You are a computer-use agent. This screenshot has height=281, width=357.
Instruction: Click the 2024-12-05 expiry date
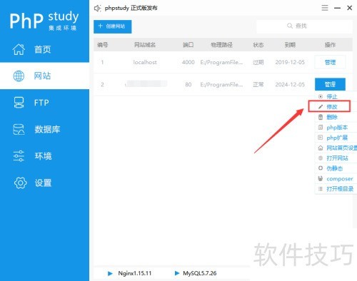(290, 84)
